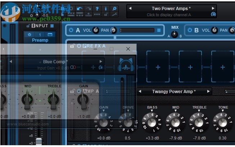Click the amp TREBLE knob at -7.0 dB
The width and height of the screenshot is (235, 147).
click(199, 123)
